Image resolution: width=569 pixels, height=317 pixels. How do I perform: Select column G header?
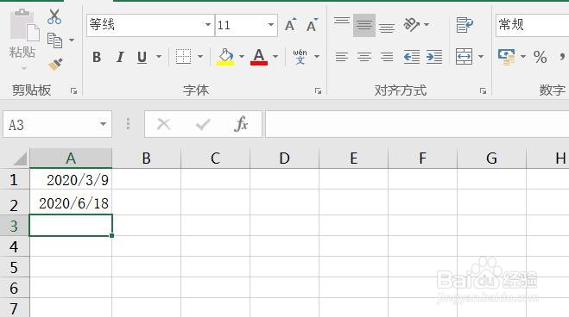point(491,158)
